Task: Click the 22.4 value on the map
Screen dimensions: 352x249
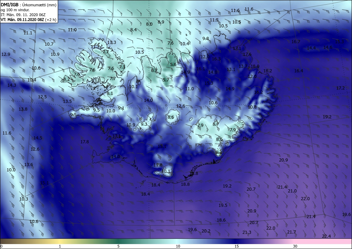Action: 326,236
